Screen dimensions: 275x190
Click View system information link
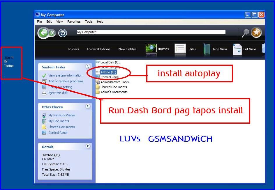65,75
